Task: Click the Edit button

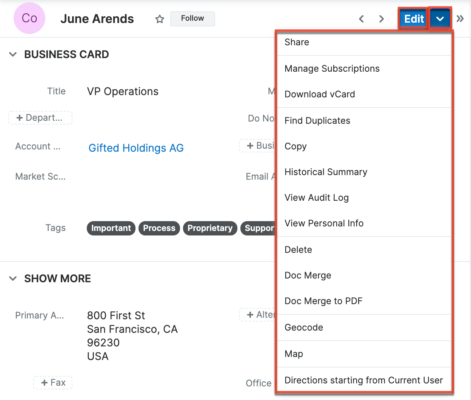Action: (x=414, y=18)
